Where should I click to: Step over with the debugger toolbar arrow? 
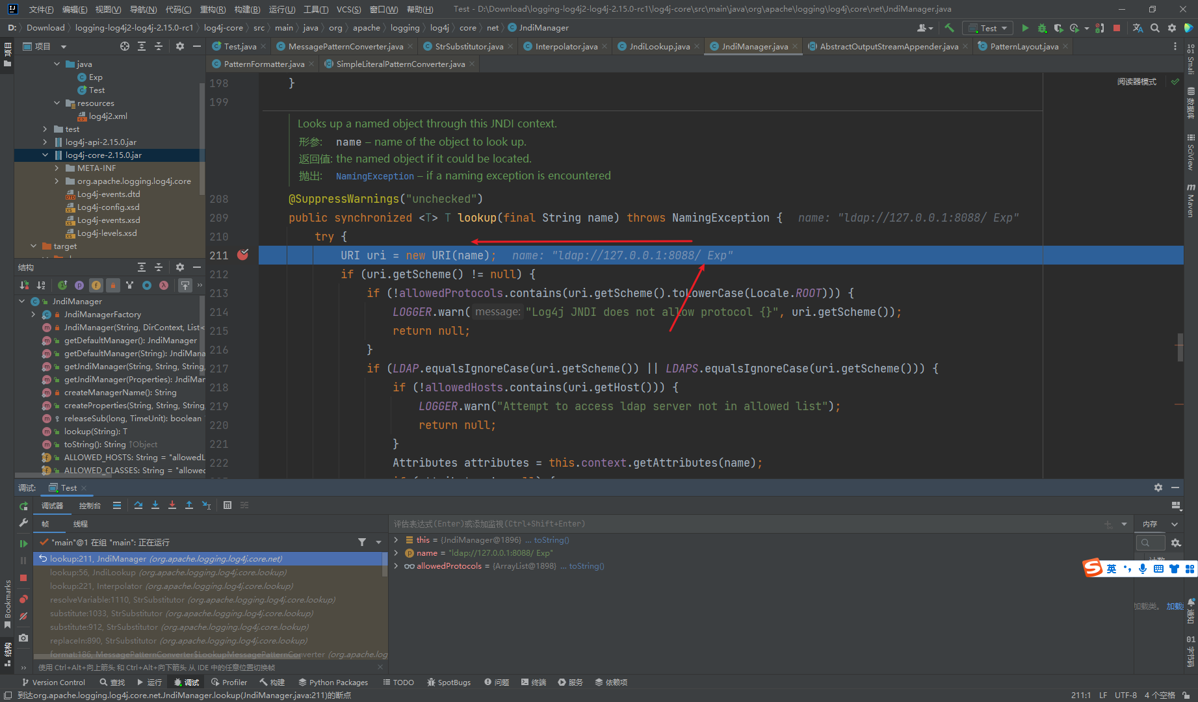[138, 505]
